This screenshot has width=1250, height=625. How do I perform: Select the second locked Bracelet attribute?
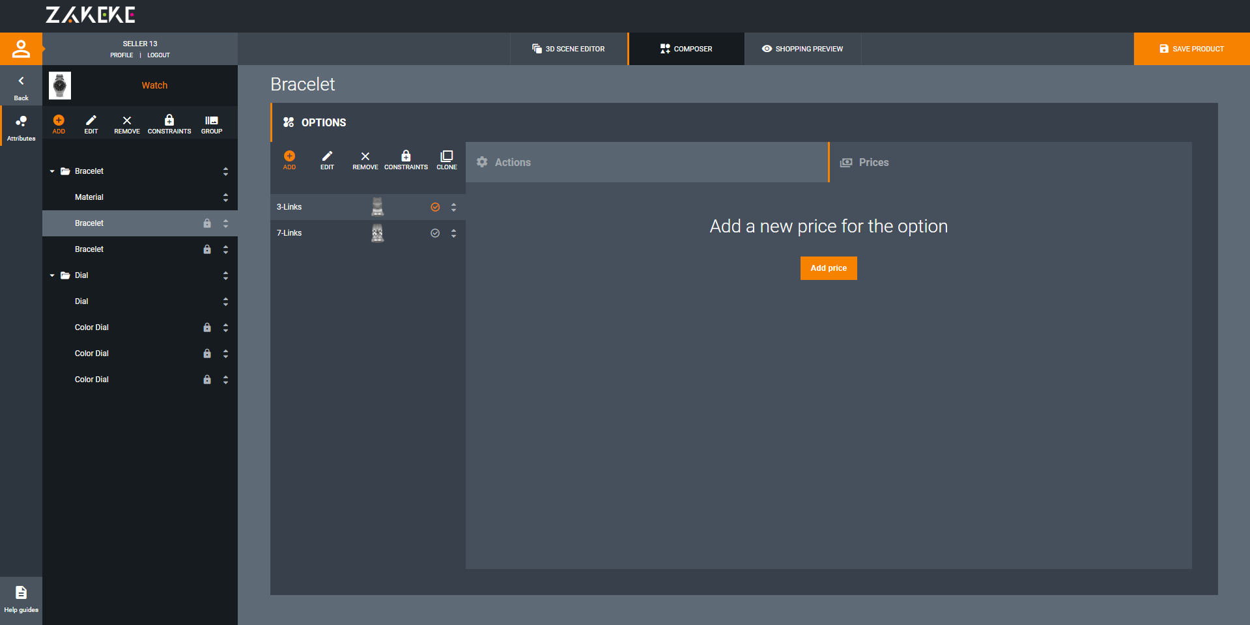click(x=140, y=249)
